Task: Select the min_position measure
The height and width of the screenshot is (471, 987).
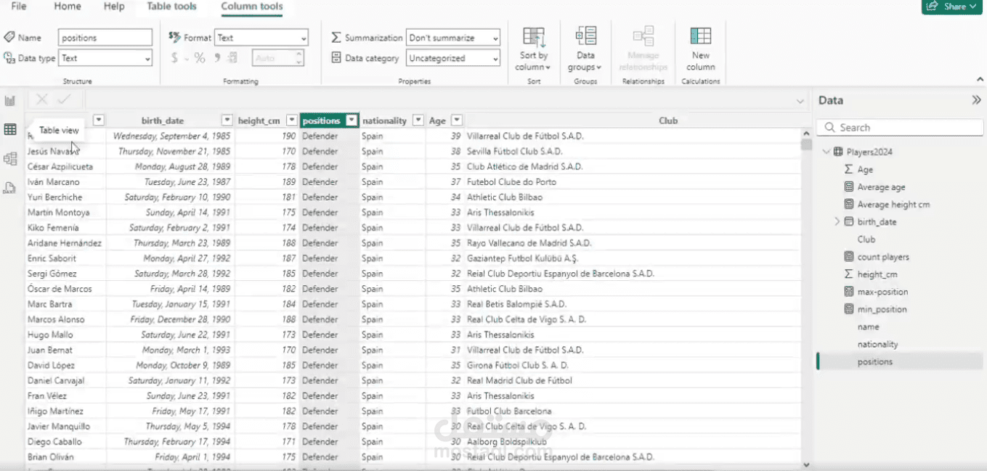Action: (882, 308)
